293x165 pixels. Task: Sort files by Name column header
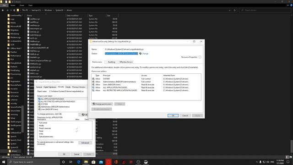tap(29, 16)
